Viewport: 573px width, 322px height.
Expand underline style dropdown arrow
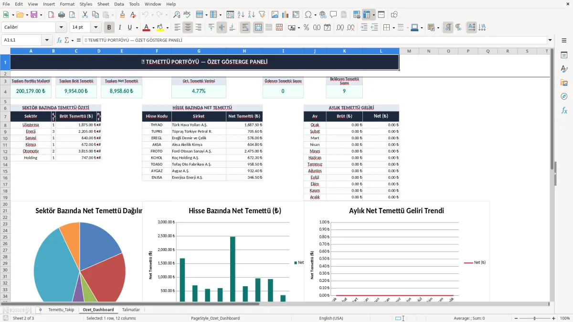click(x=137, y=28)
